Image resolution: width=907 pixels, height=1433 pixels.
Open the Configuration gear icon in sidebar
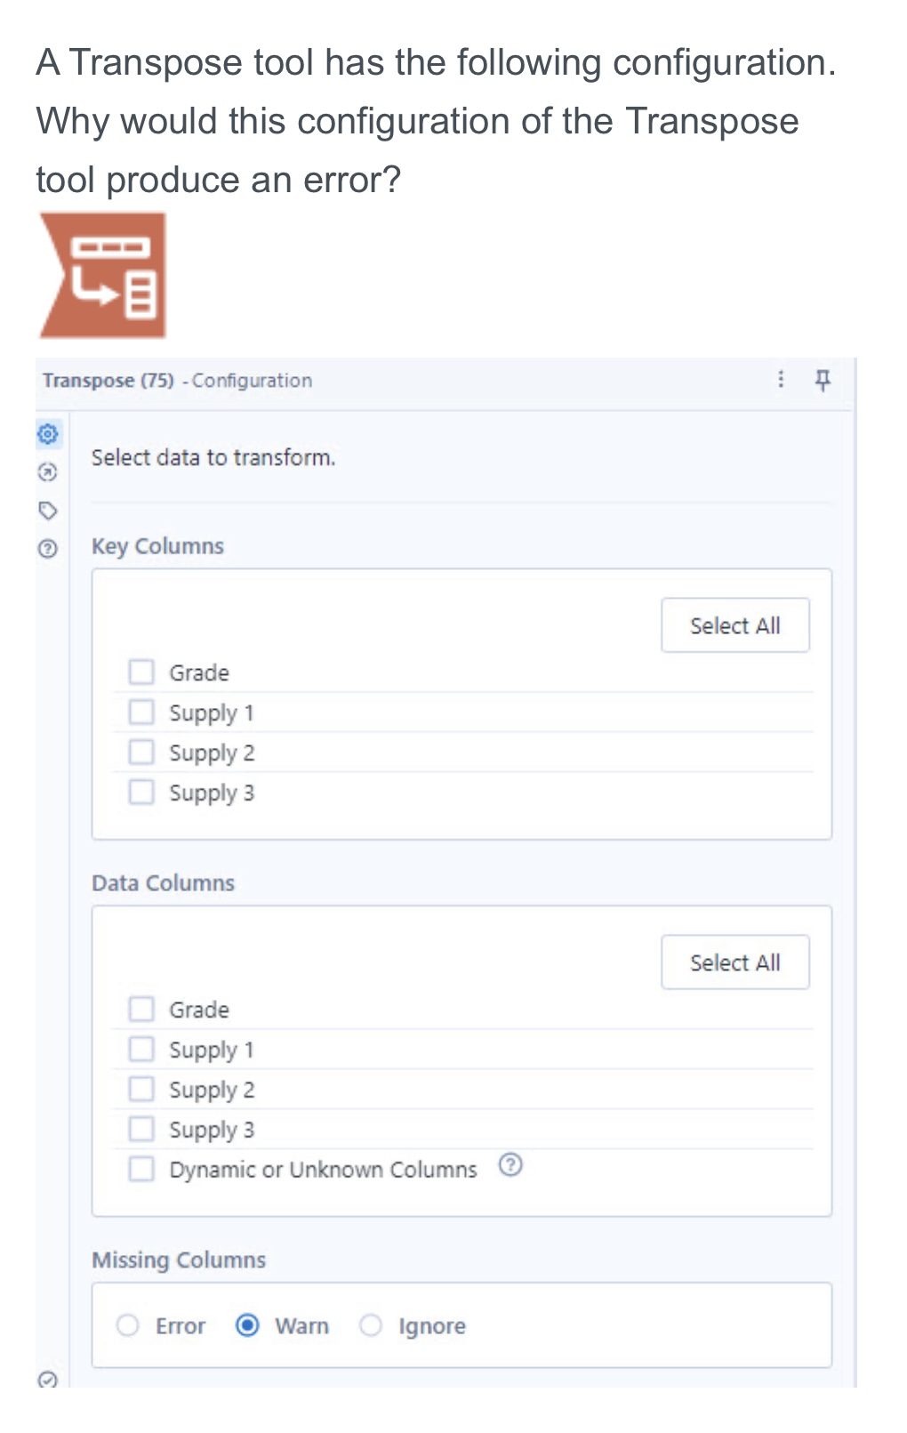(x=48, y=433)
